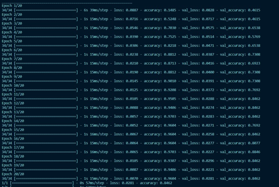This screenshot has width=279, height=187.
Task: Select the "Epoch 14/20" line
Action: click(x=13, y=121)
